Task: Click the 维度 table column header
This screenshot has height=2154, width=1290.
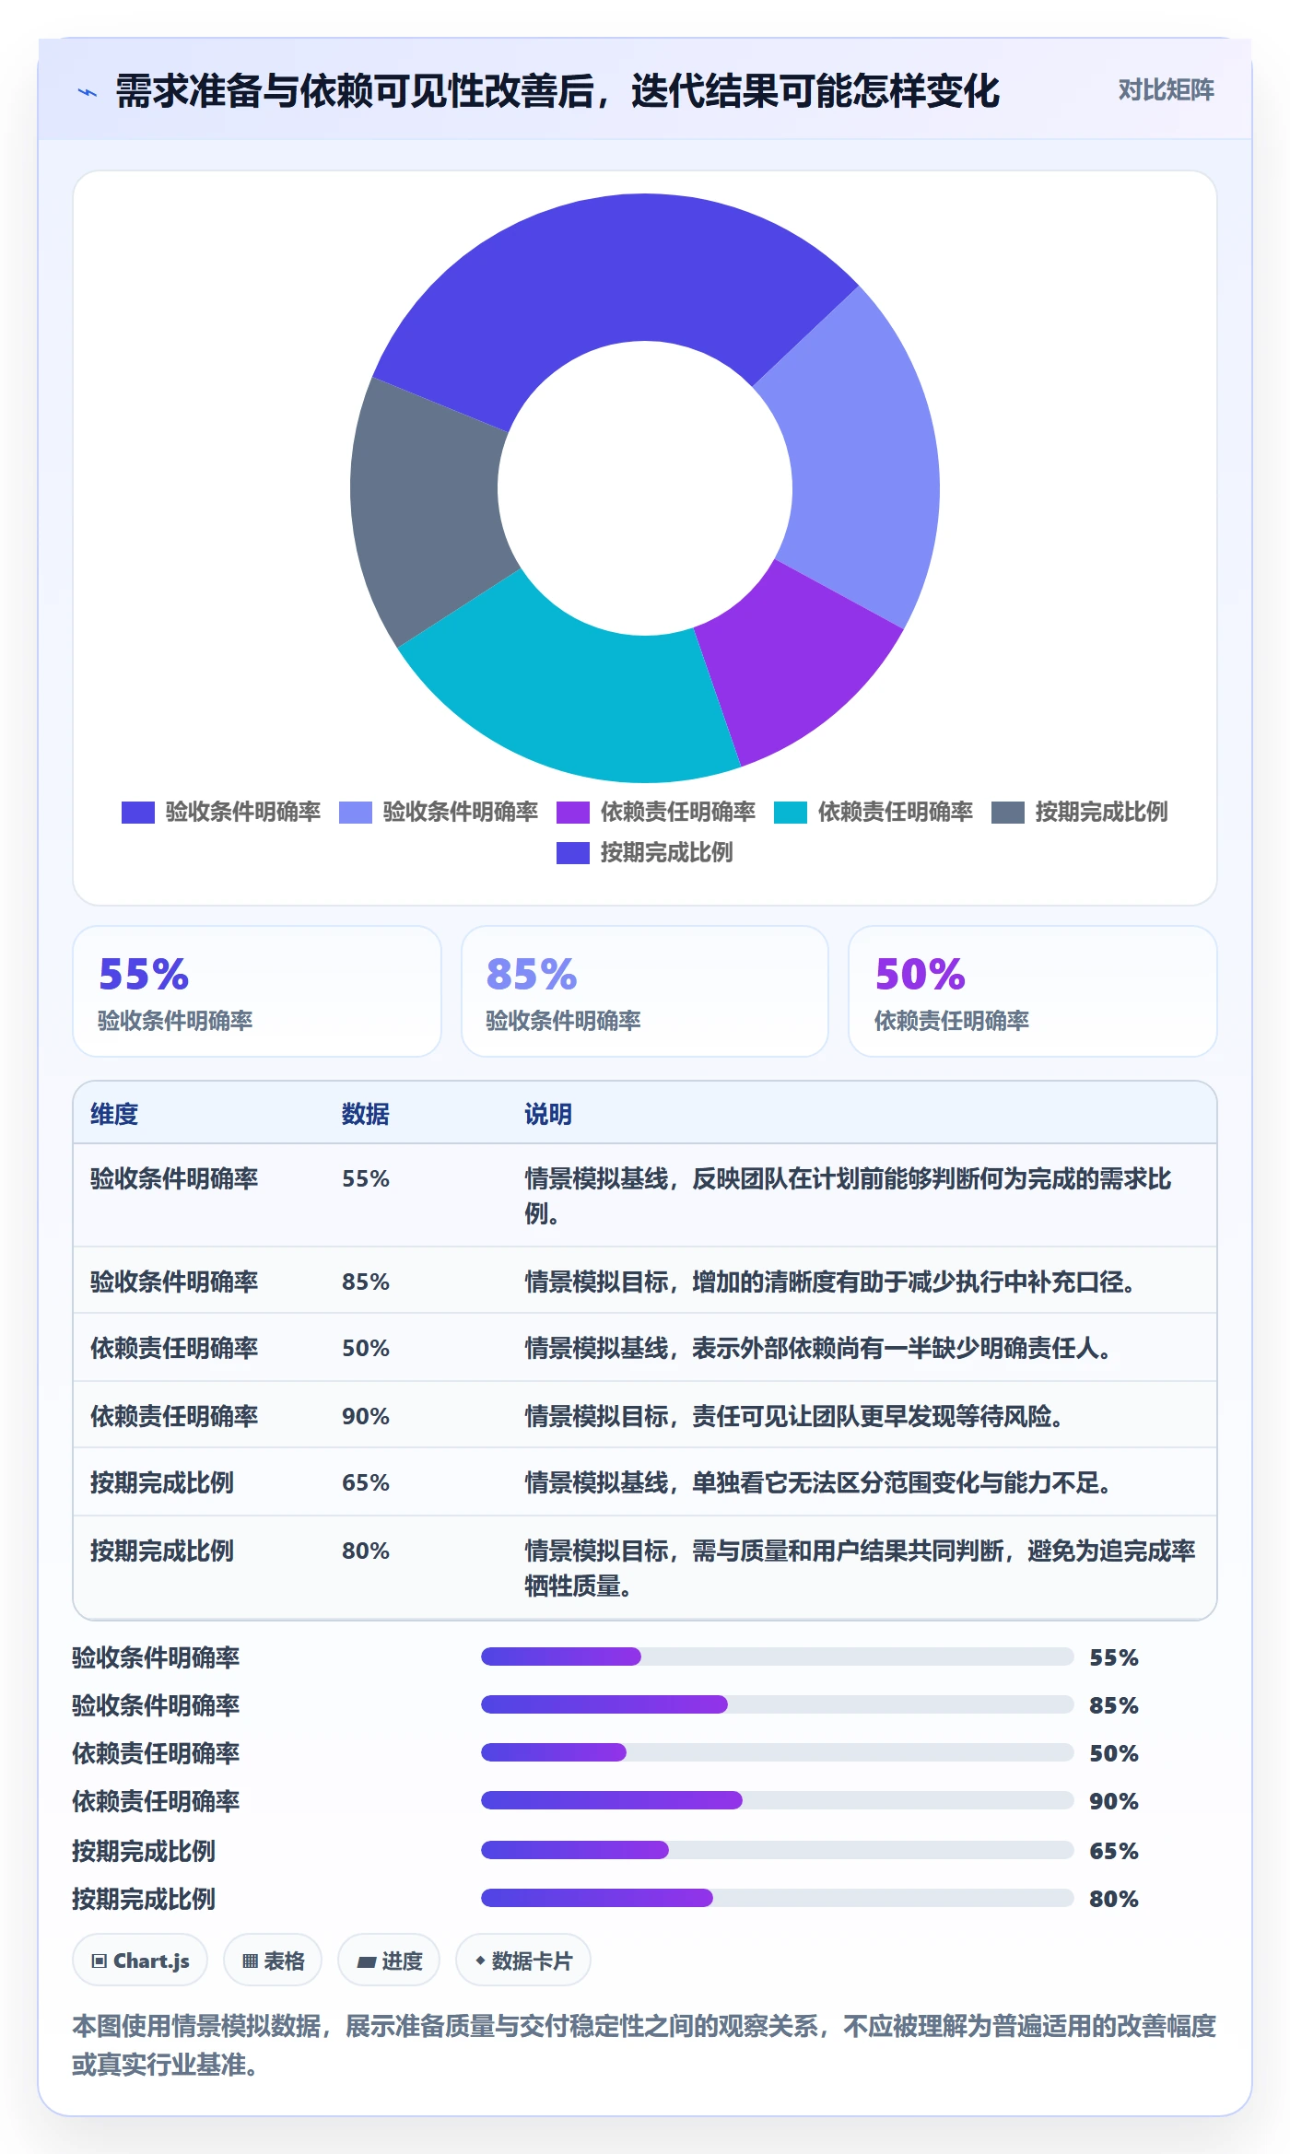Action: coord(114,1114)
